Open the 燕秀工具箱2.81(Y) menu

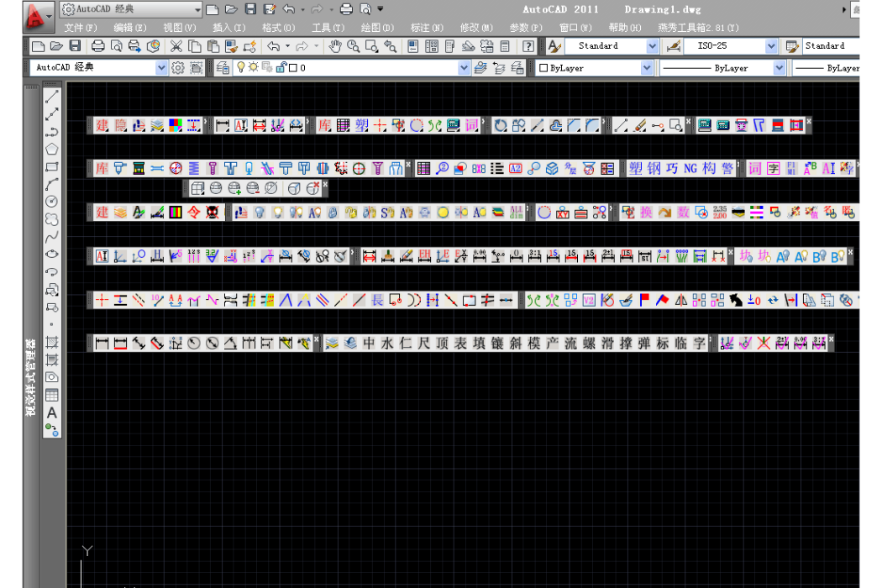(699, 28)
